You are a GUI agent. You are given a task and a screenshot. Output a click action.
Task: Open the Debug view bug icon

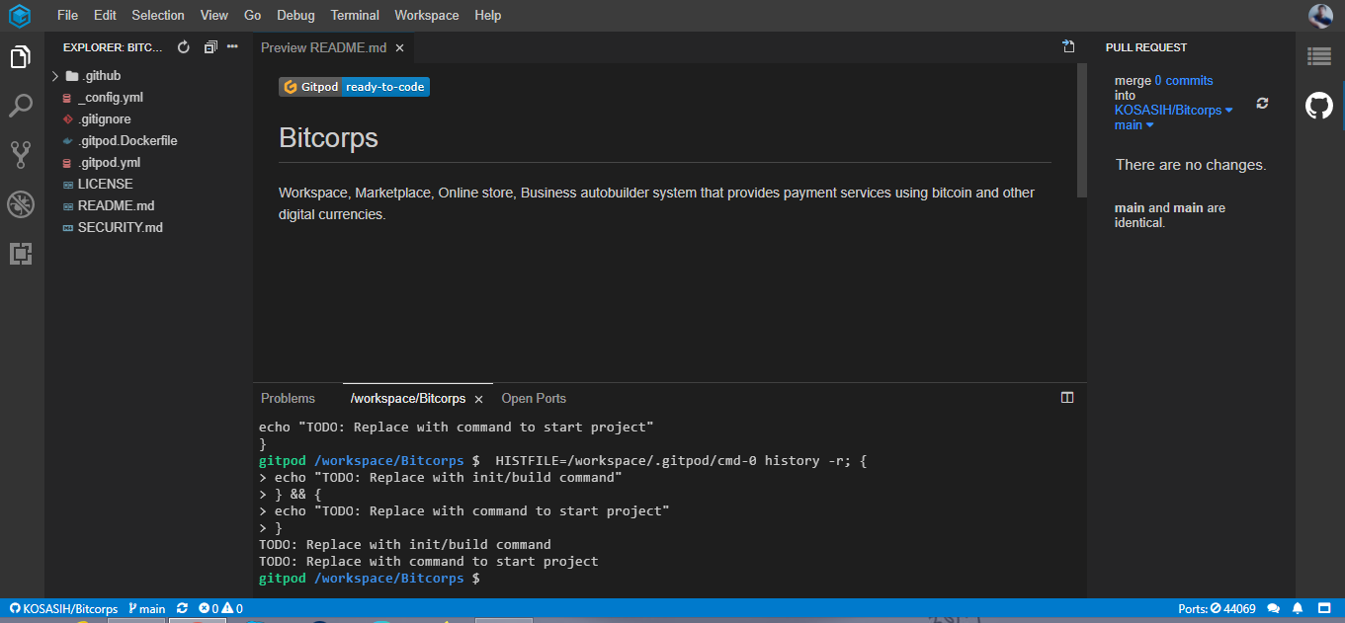pyautogui.click(x=21, y=204)
